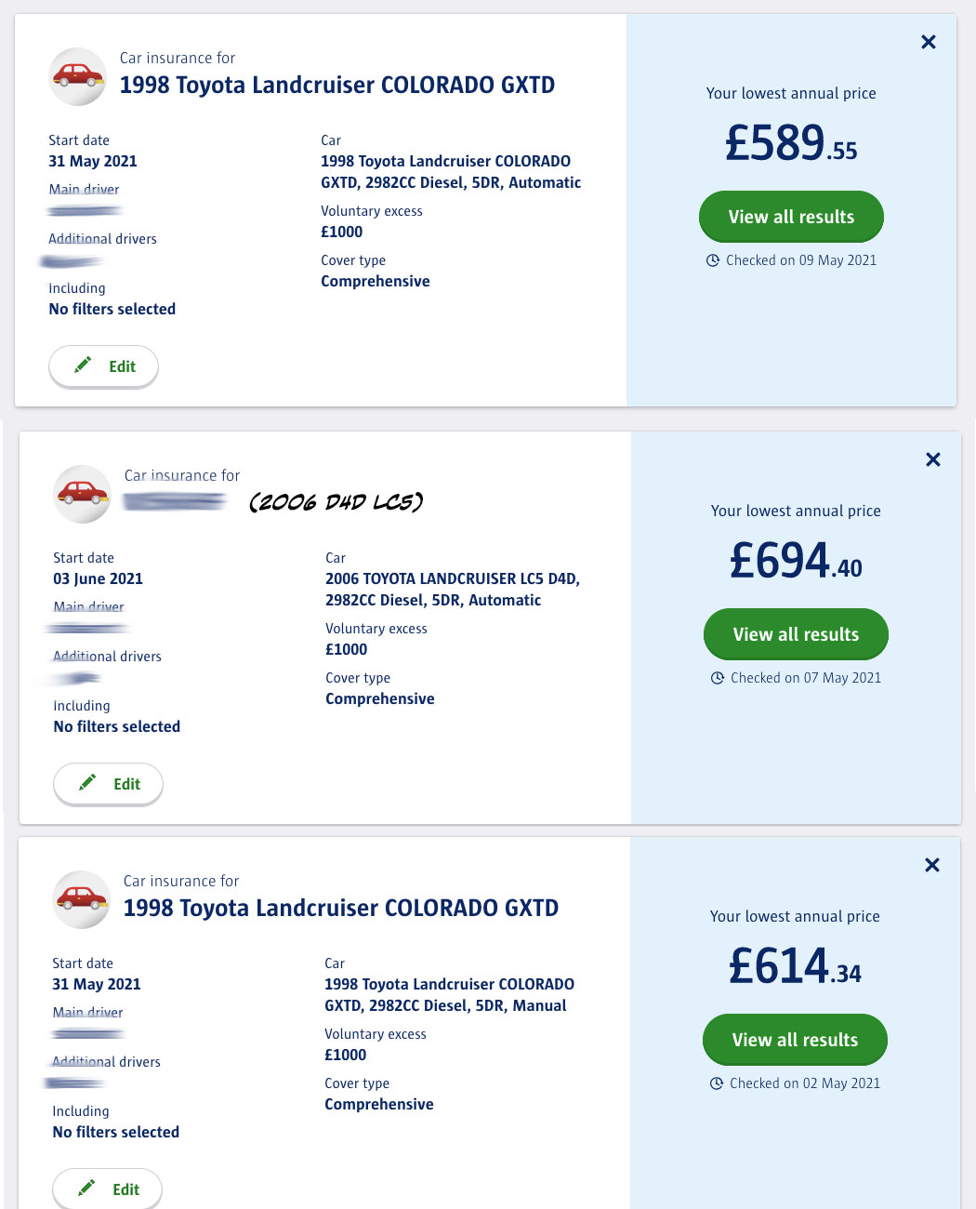The height and width of the screenshot is (1209, 976).
Task: Click pencil icon on 03 June quote's Edit
Action: click(87, 782)
